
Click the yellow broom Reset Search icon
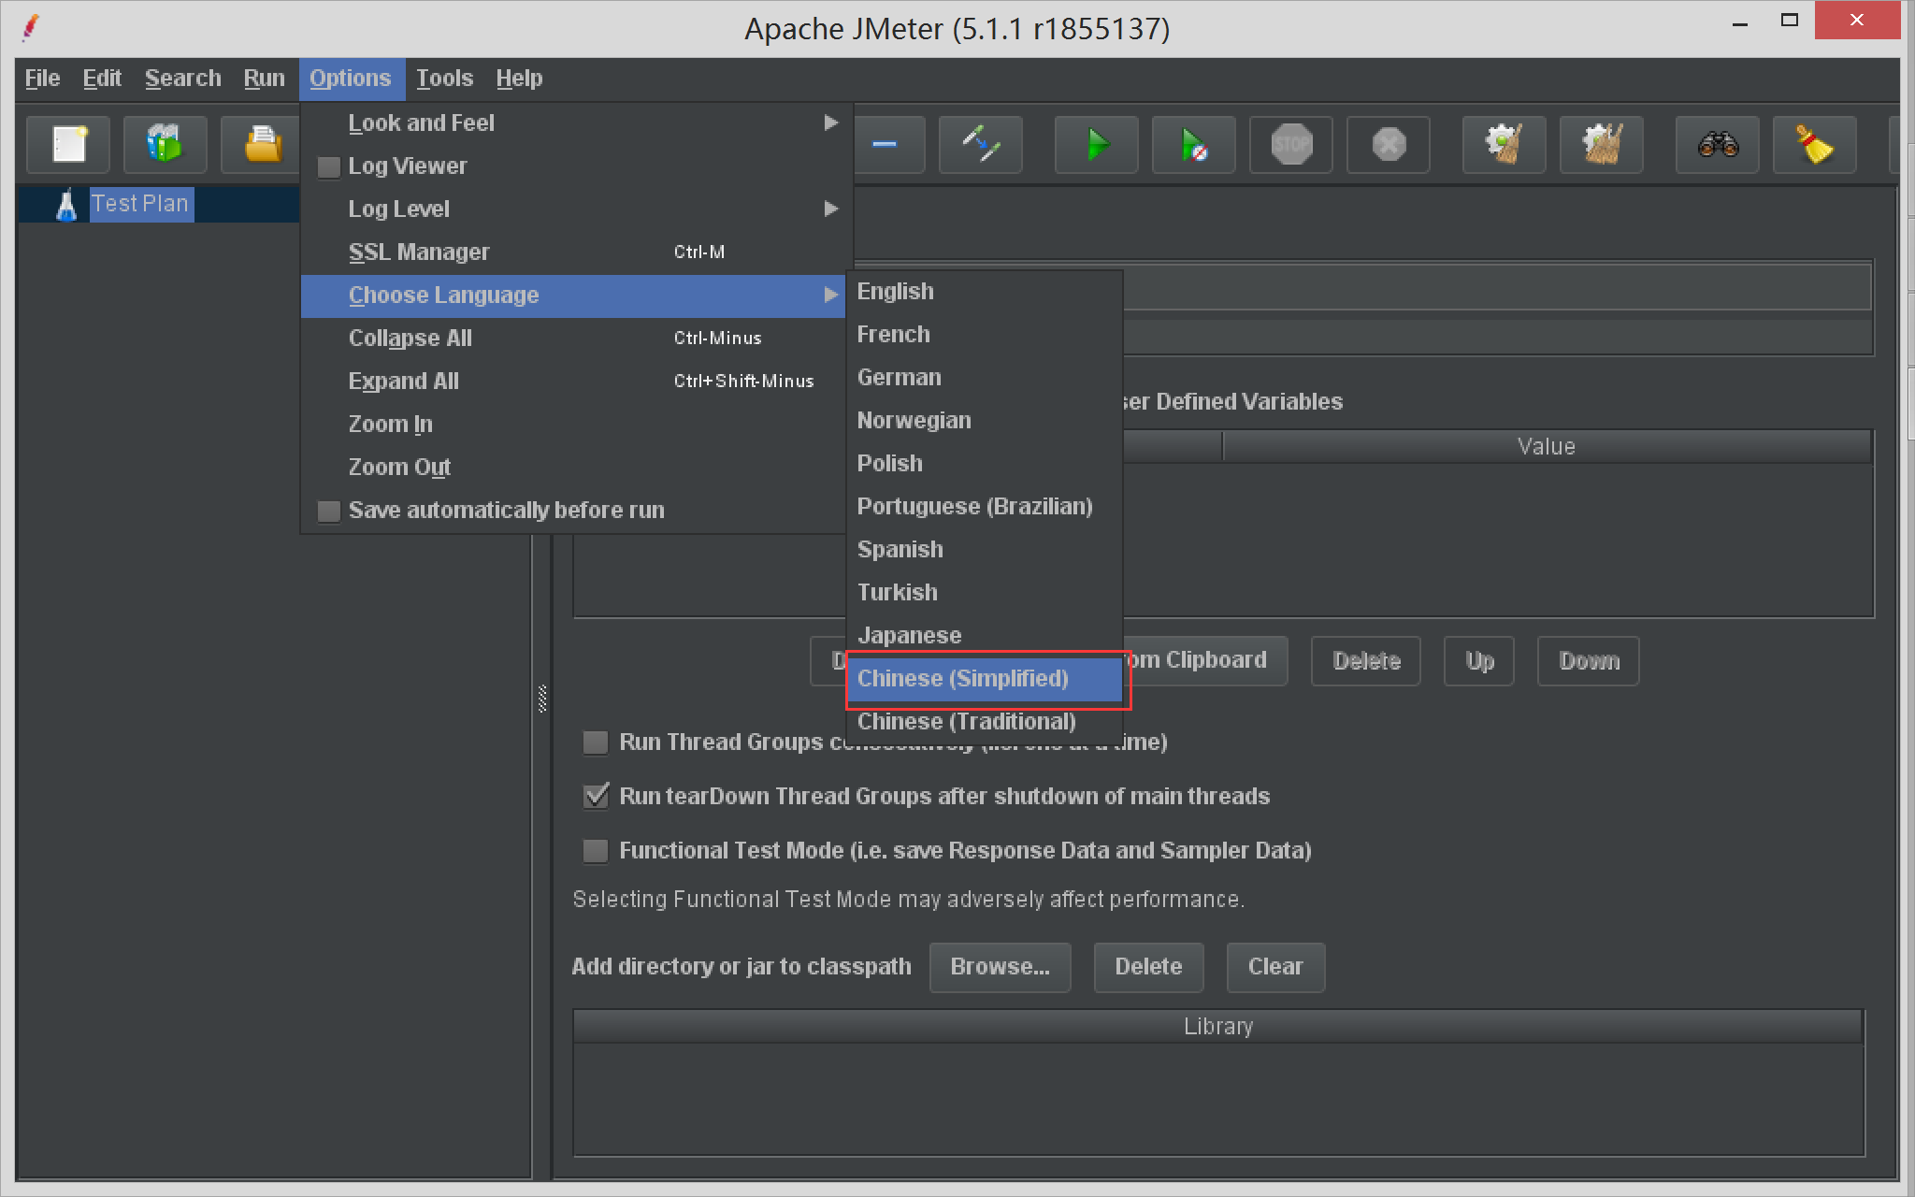click(x=1814, y=145)
